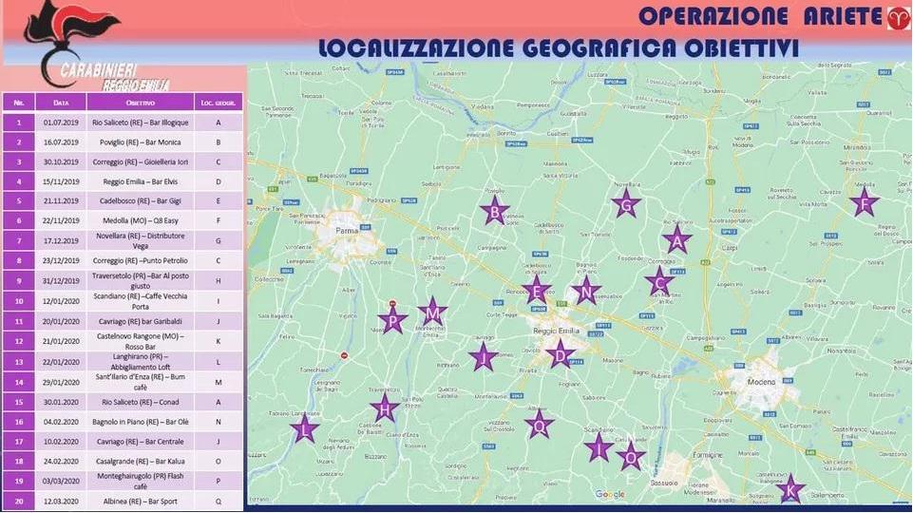Select star marker F near Medolla
Viewport: 913px width, 513px height.
pyautogui.click(x=865, y=202)
